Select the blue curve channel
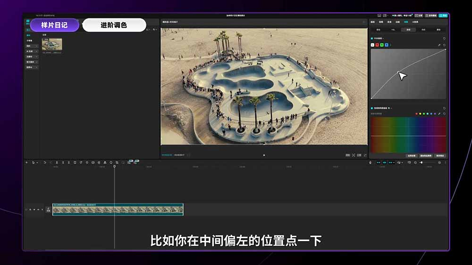This screenshot has width=472, height=265. point(387,45)
